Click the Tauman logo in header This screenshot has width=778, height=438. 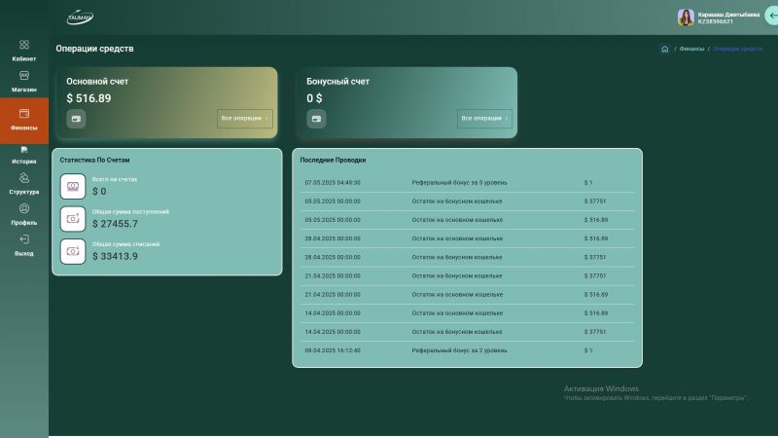80,18
